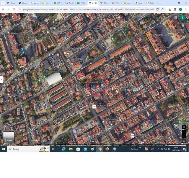Click the Restaurante La Piparra map marker
This screenshot has width=189, height=178.
pos(149,35)
